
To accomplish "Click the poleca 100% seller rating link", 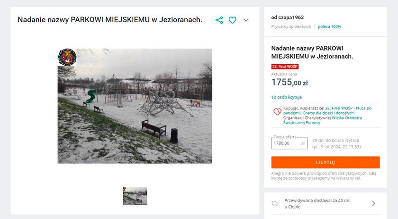I will 329,26.
